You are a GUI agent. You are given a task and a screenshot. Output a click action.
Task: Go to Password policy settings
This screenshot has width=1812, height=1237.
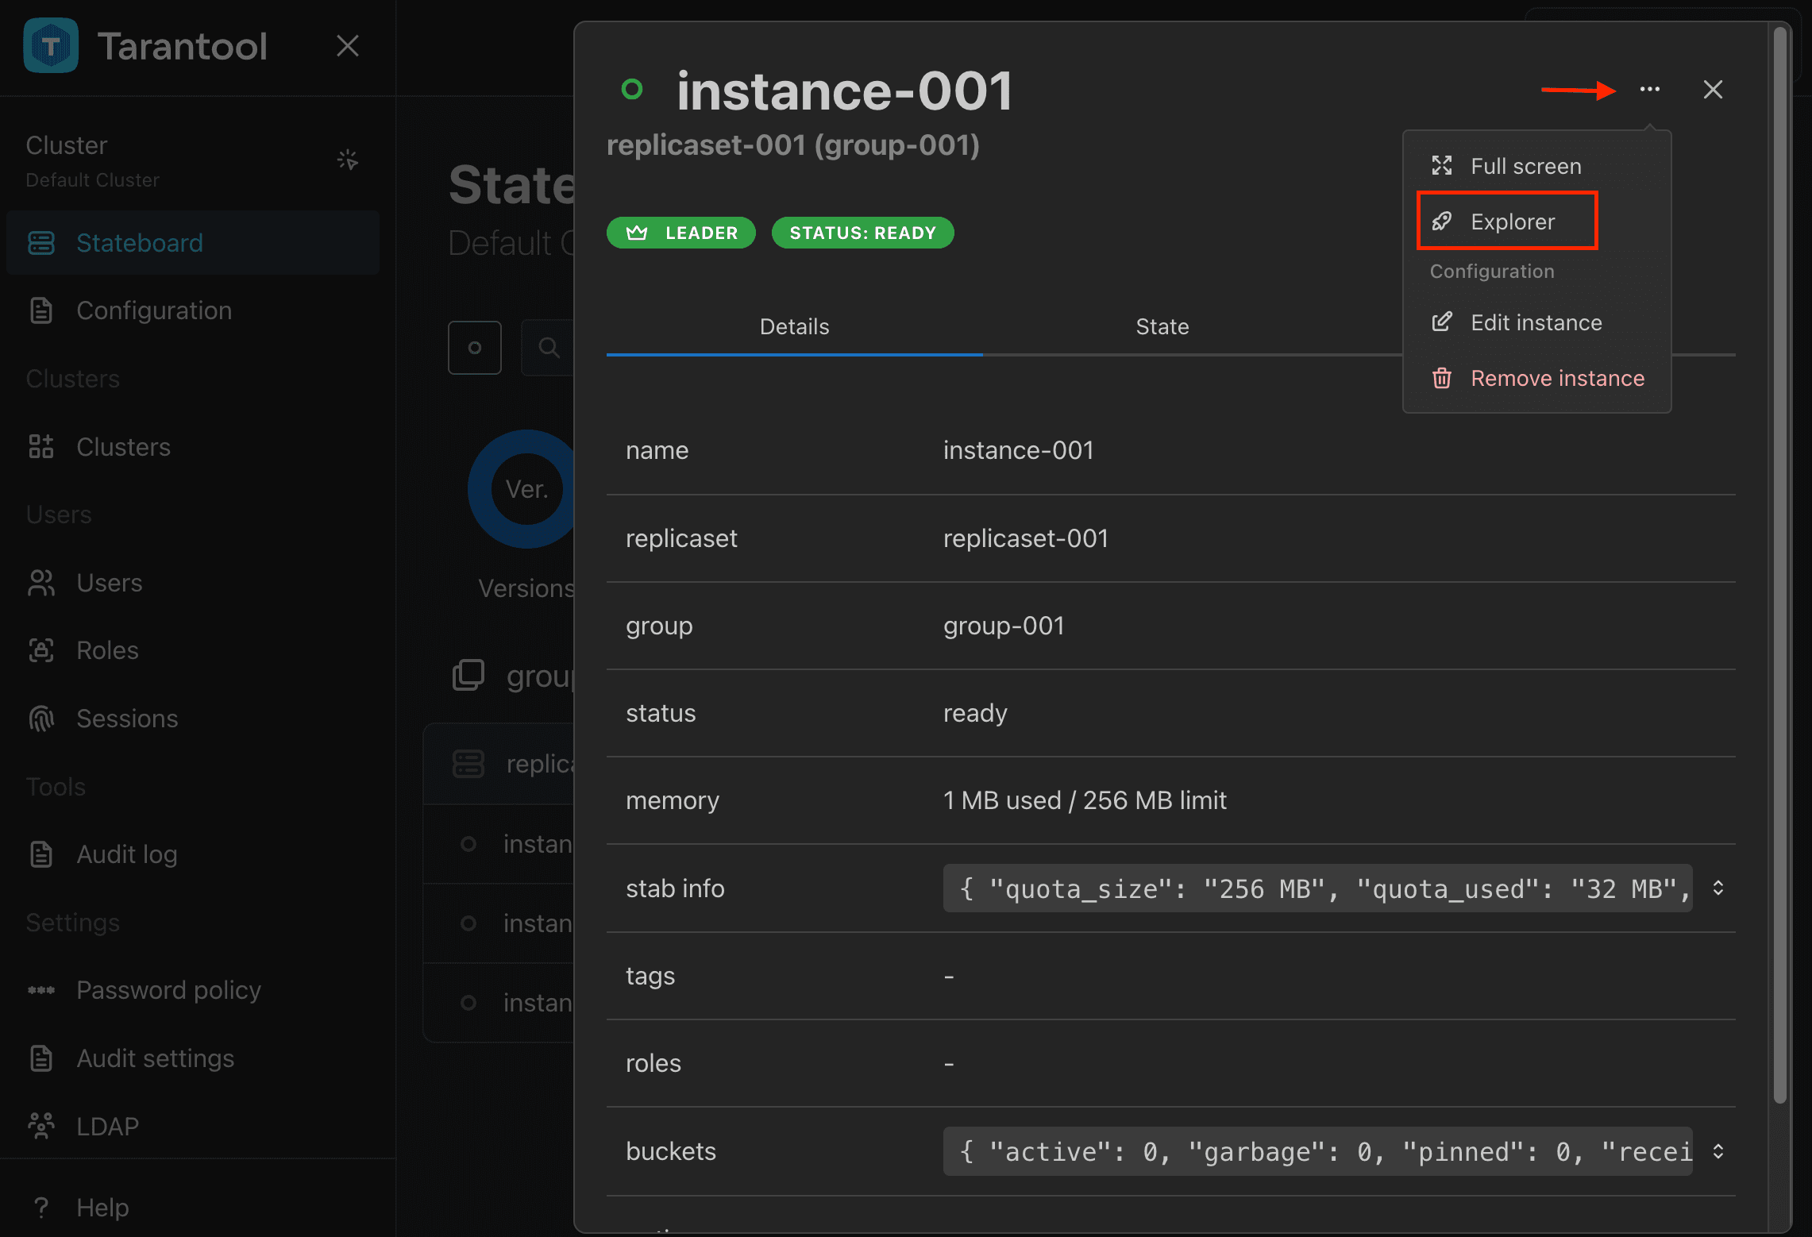coord(193,990)
